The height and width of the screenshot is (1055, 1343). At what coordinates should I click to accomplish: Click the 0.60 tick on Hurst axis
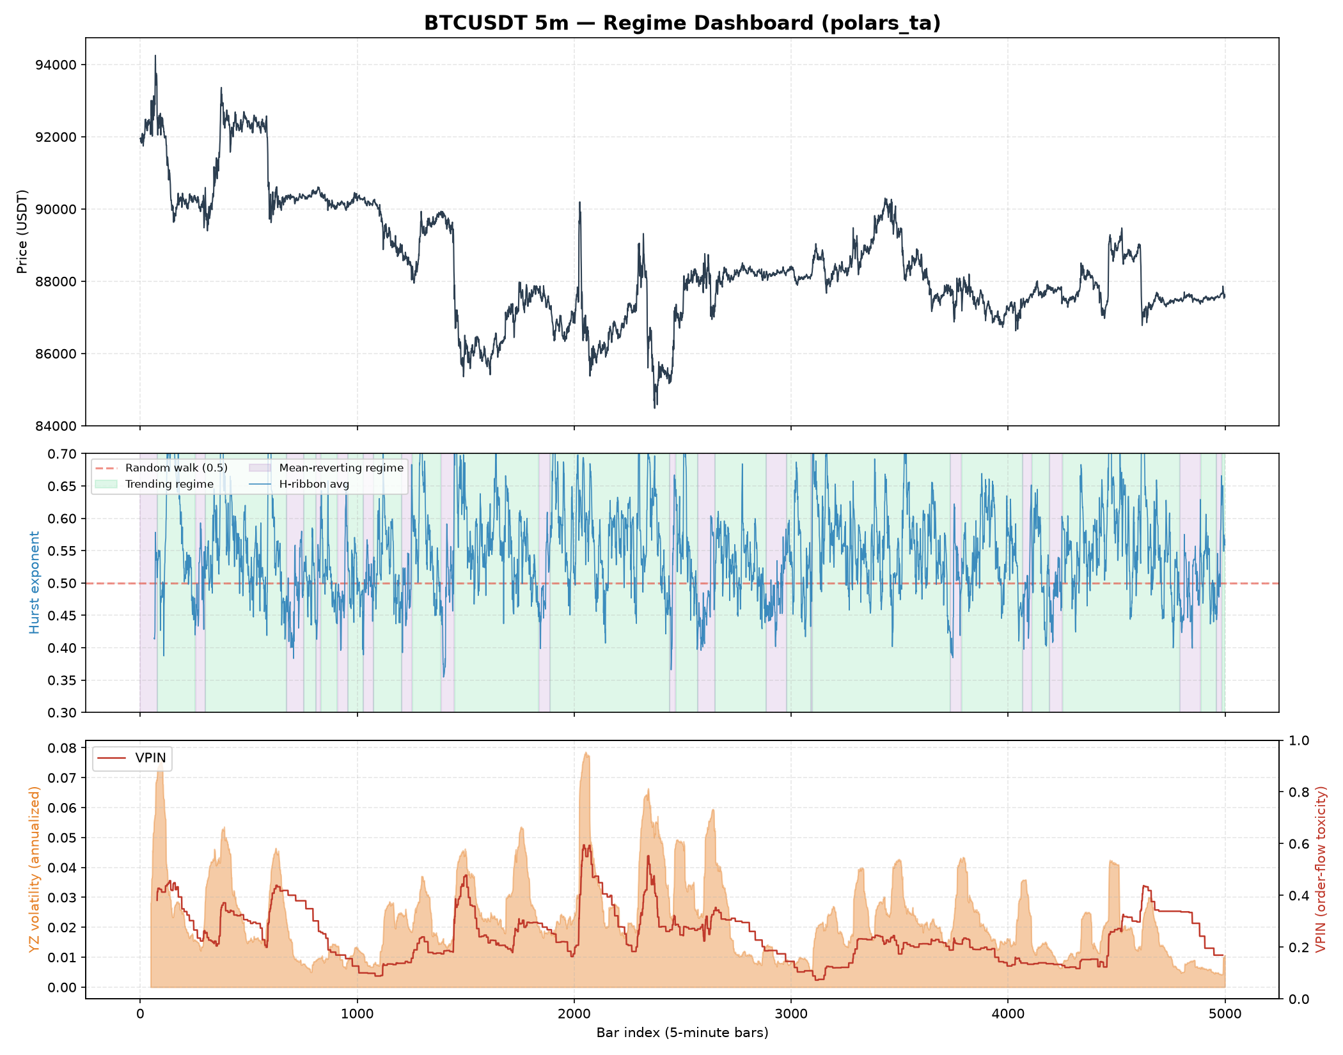[62, 519]
